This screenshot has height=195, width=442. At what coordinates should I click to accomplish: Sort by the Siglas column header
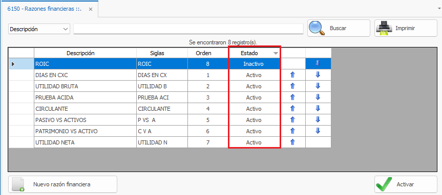point(162,53)
